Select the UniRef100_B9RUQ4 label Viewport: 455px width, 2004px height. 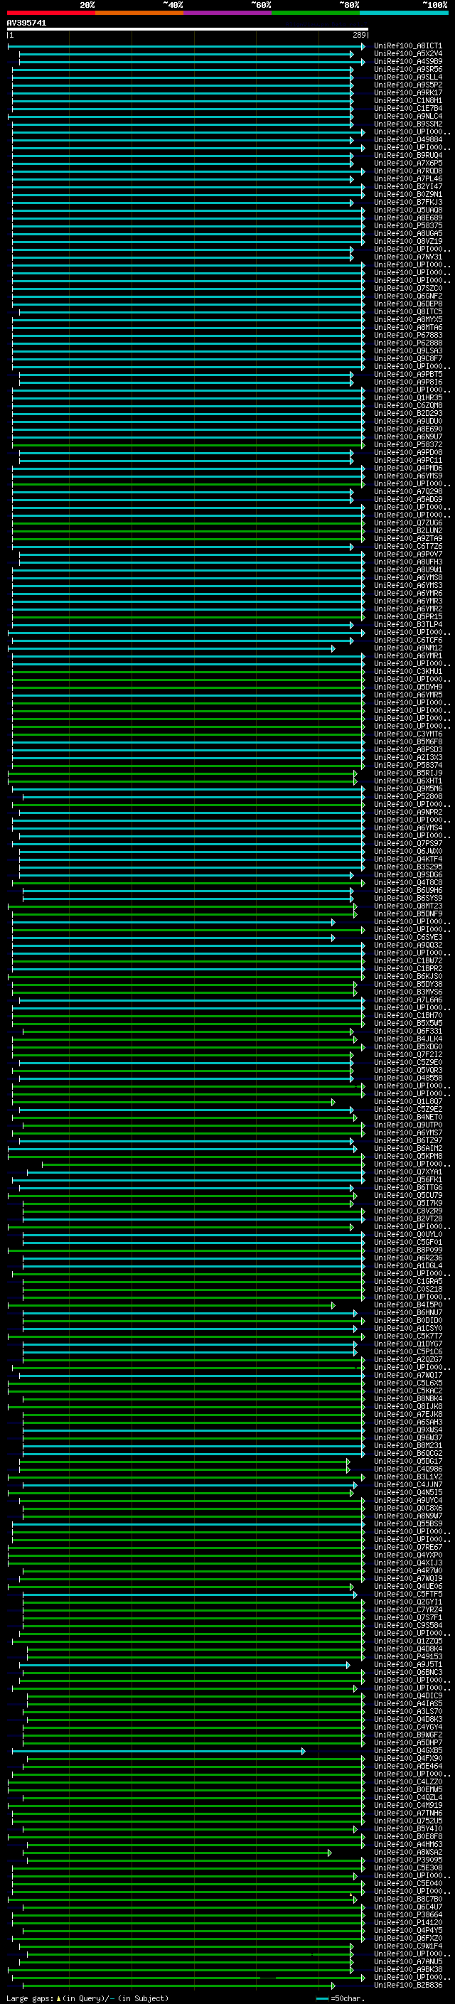pos(408,156)
